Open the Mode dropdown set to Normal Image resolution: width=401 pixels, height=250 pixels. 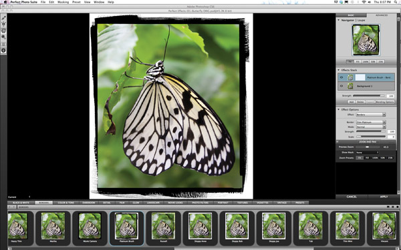click(x=370, y=127)
